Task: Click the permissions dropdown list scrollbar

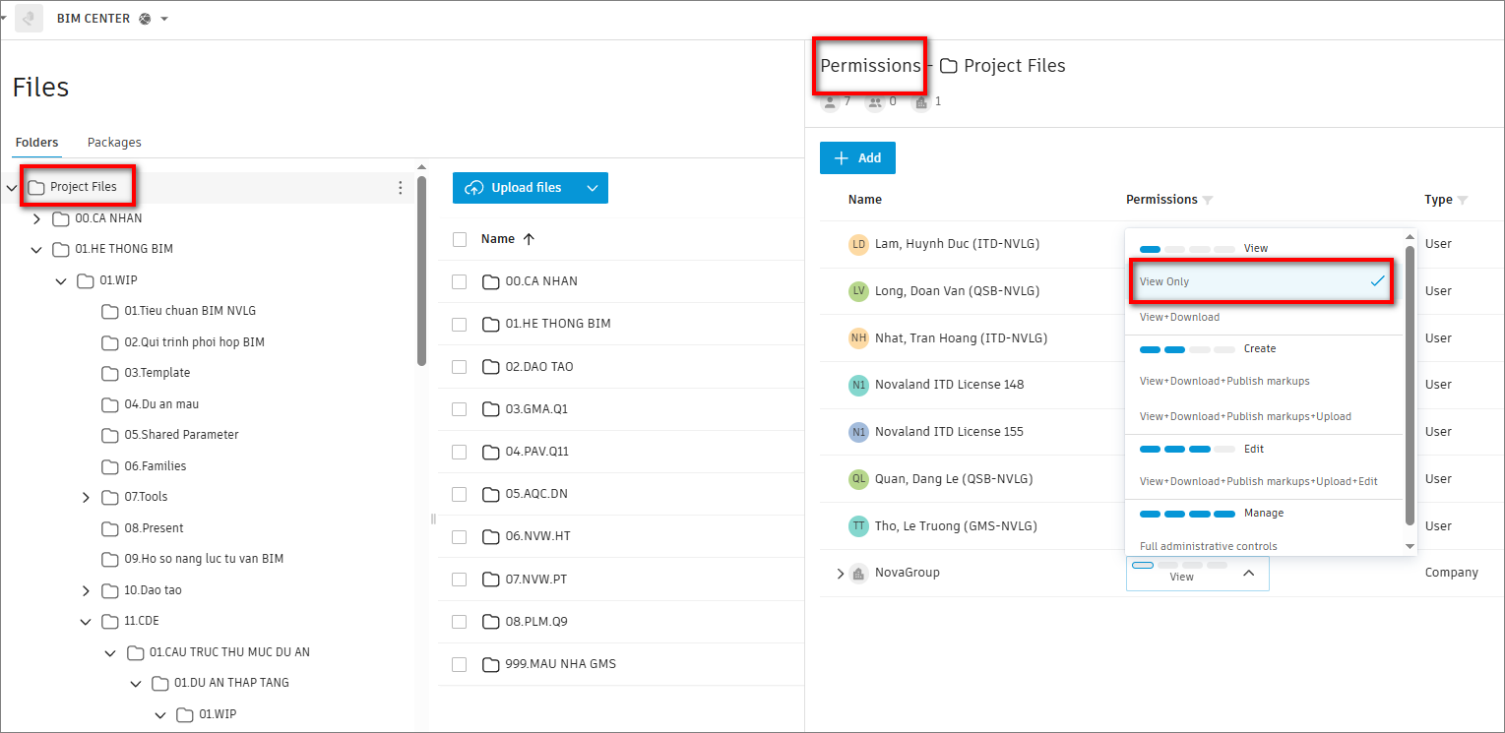Action: tap(1410, 384)
